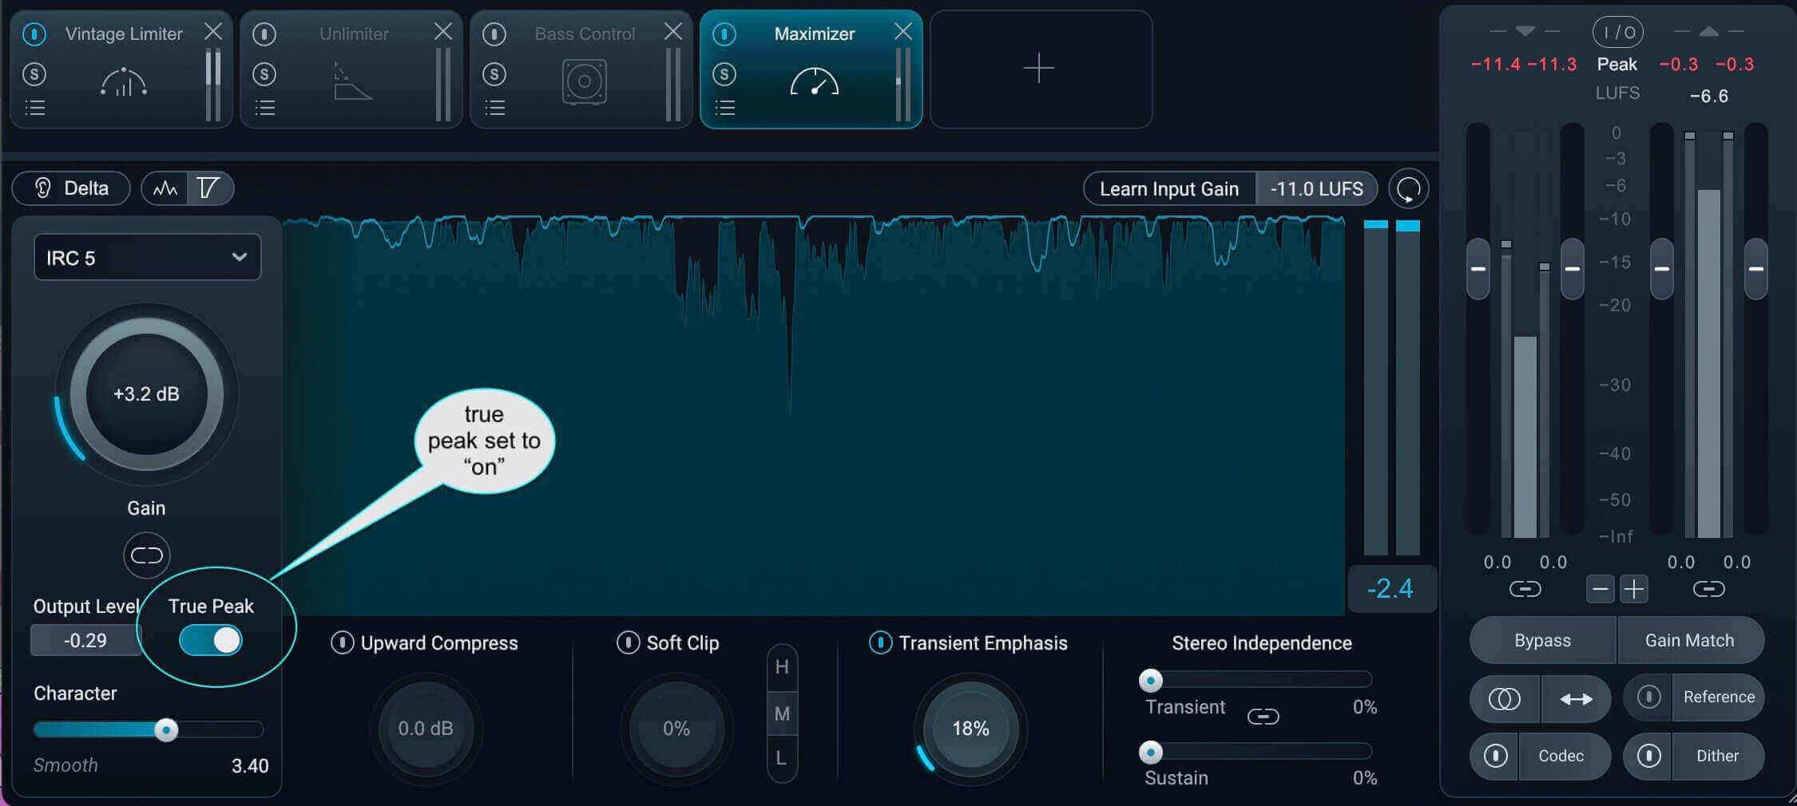Reset the gain reduction history circular icon
This screenshot has height=806, width=1797.
[1408, 189]
